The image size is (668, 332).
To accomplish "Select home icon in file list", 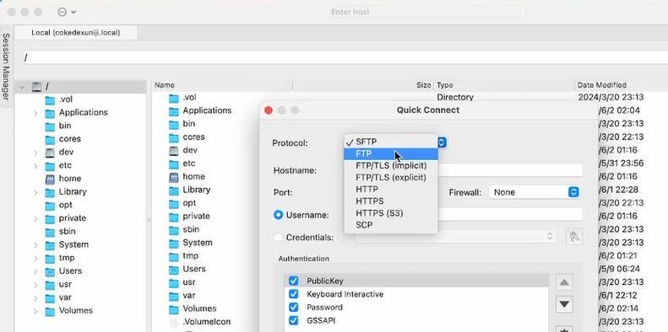I will click(x=173, y=177).
